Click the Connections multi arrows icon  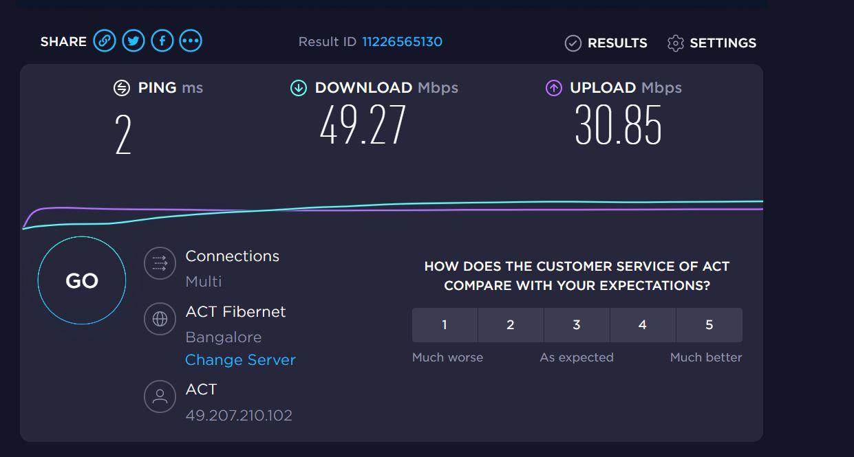pyautogui.click(x=160, y=263)
